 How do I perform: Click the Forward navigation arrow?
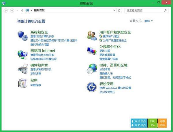[x=12, y=11]
